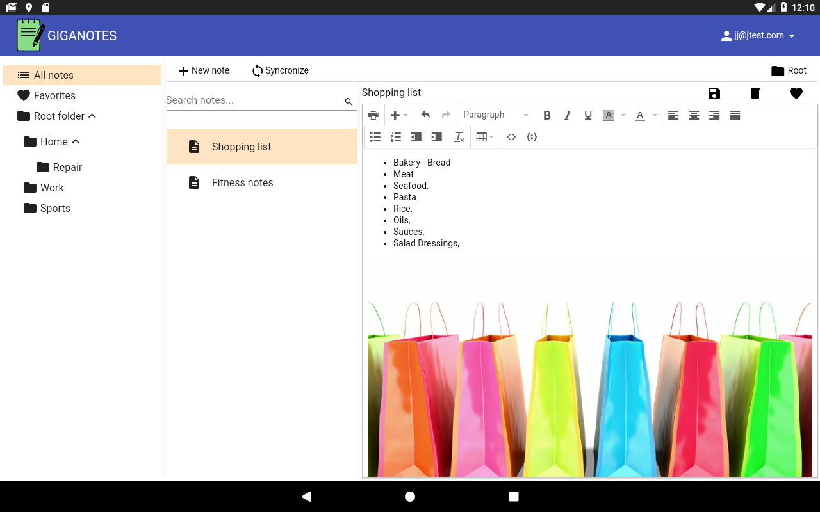Screen dimensions: 820x512
Task: Place cursor on 'Seafood.' list item
Action: 411,186
